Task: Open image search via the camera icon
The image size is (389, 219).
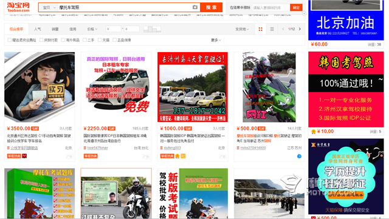Action: 195,7
